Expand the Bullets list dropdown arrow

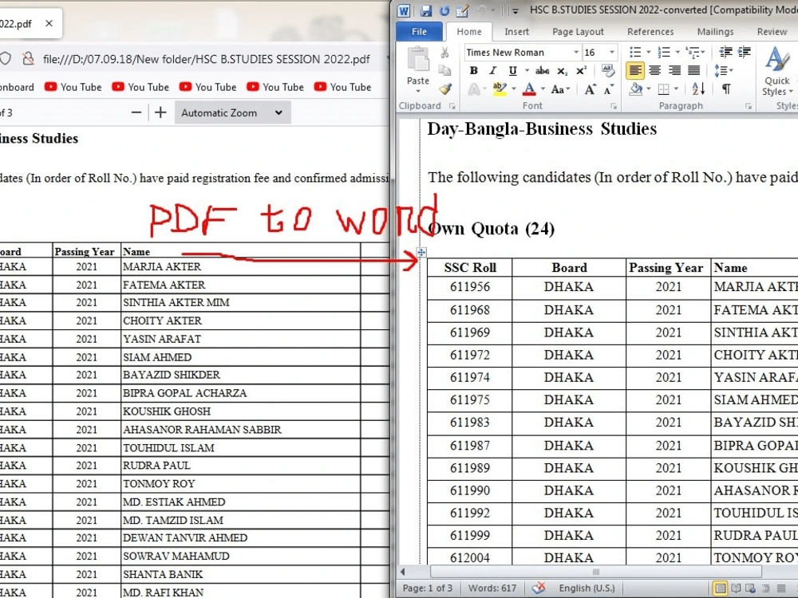click(648, 52)
